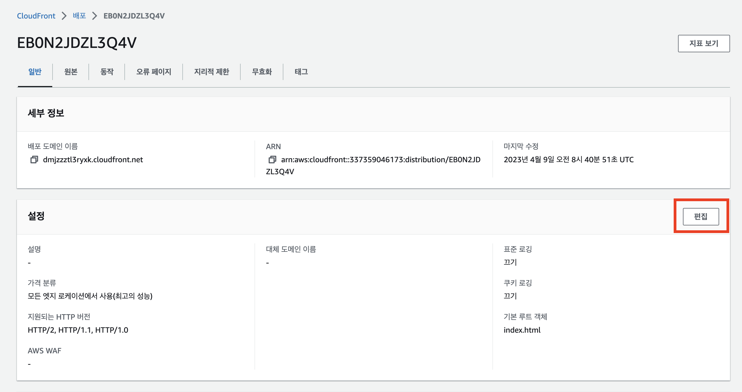This screenshot has height=392, width=742.
Task: Click the EB0N2JDZL3Q4V page heading
Action: (76, 43)
